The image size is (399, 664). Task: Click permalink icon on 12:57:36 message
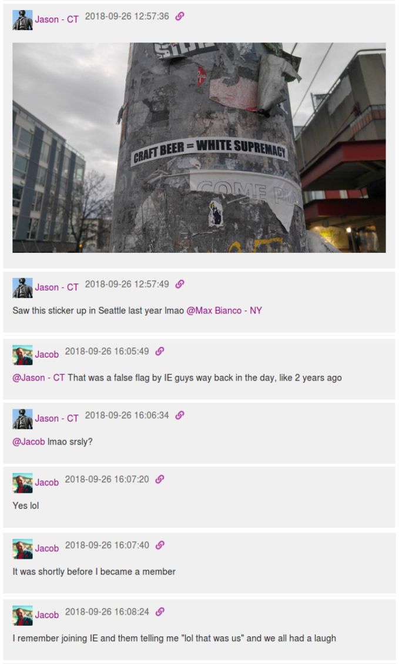point(180,16)
